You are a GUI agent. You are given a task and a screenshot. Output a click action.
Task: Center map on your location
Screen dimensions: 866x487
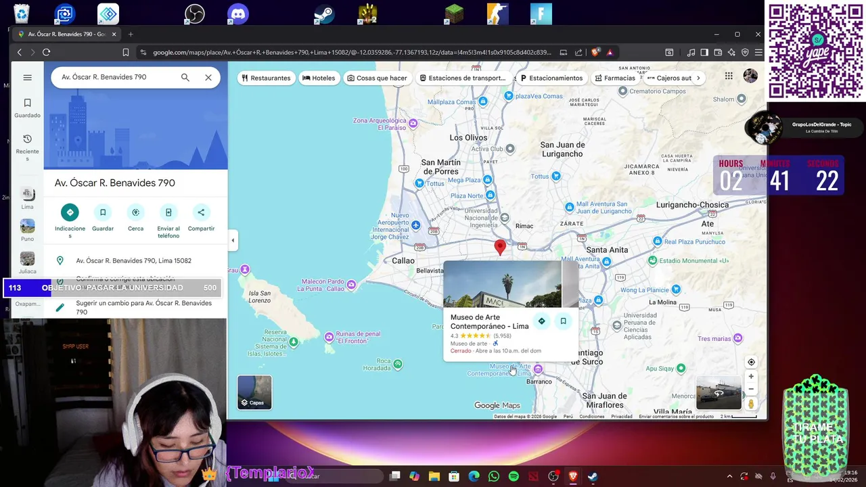[x=751, y=363]
